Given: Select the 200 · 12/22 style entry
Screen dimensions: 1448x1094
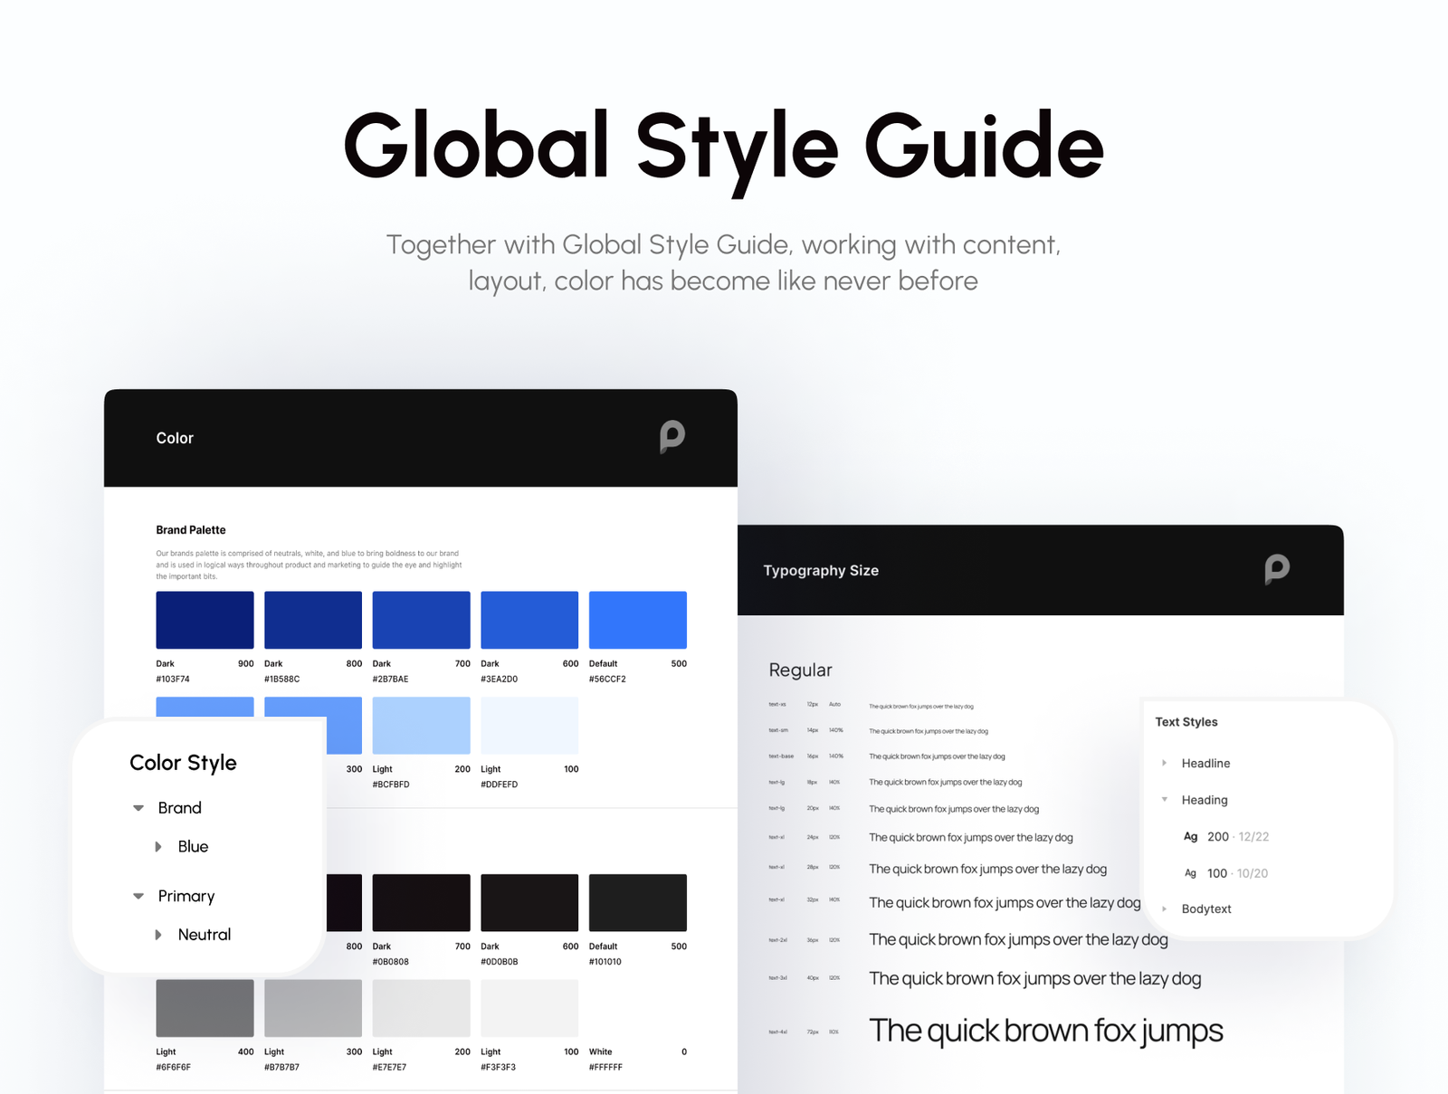Looking at the screenshot, I should click(x=1240, y=837).
